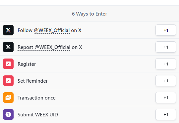Viewport: 179px width, 123px height.
Task: Claim +1 for Repost @WEEX_Official on X
Action: pyautogui.click(x=166, y=47)
